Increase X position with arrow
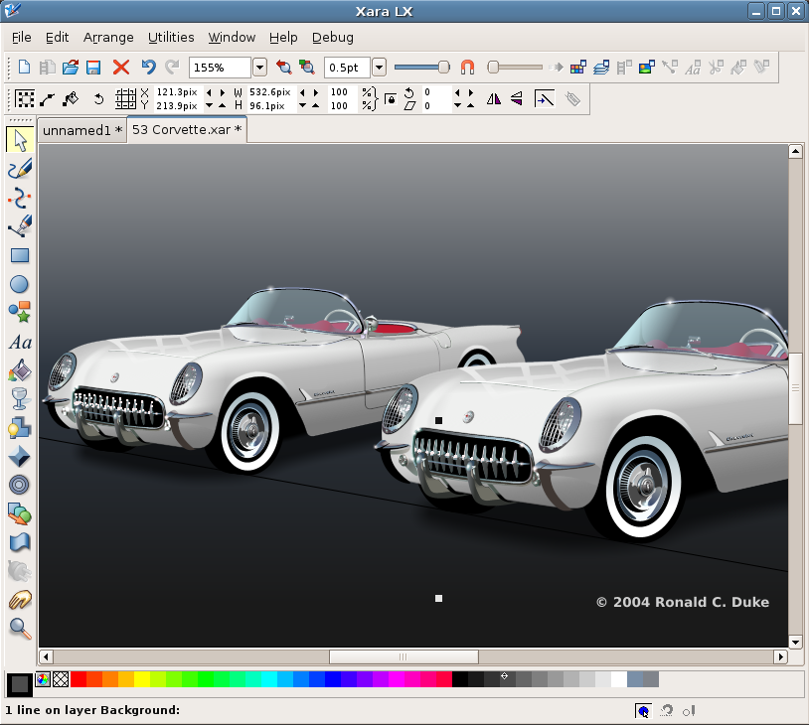809x725 pixels. click(223, 92)
